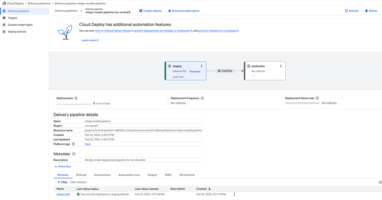Click the Create release plus icon
This screenshot has height=200, width=382.
tap(141, 11)
